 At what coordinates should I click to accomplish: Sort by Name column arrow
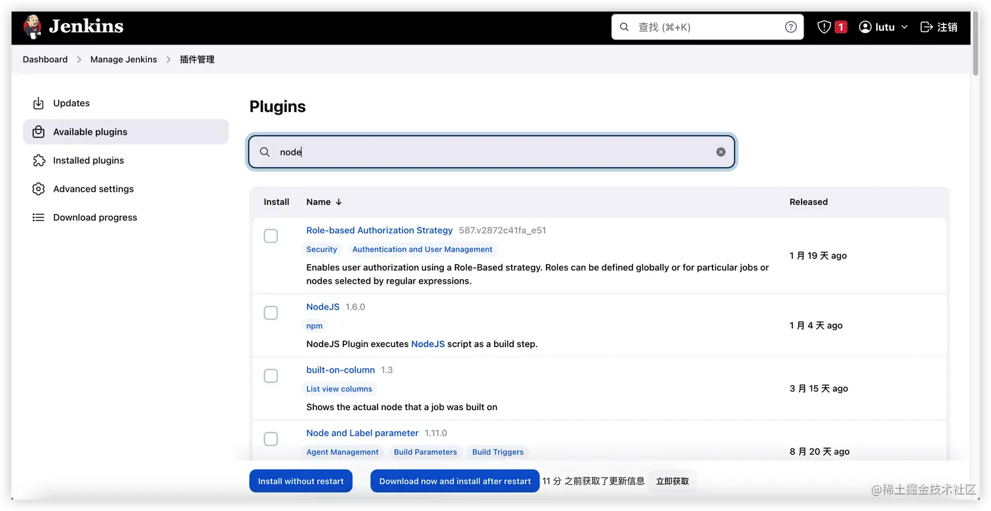pyautogui.click(x=339, y=202)
